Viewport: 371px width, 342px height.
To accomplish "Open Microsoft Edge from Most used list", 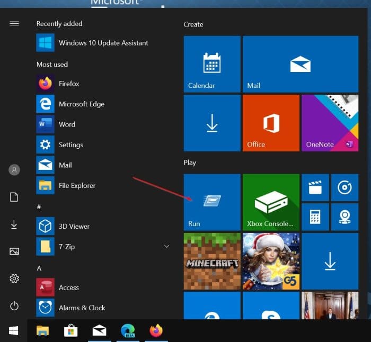I will [103, 104].
